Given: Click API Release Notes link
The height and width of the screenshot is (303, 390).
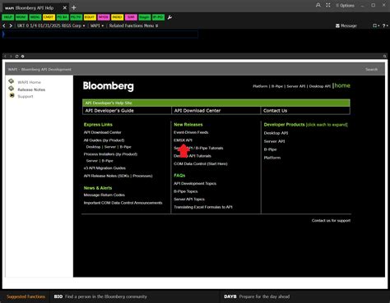Looking at the screenshot, I should (118, 176).
